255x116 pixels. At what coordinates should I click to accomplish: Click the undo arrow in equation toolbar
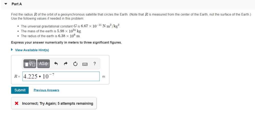click(56, 64)
